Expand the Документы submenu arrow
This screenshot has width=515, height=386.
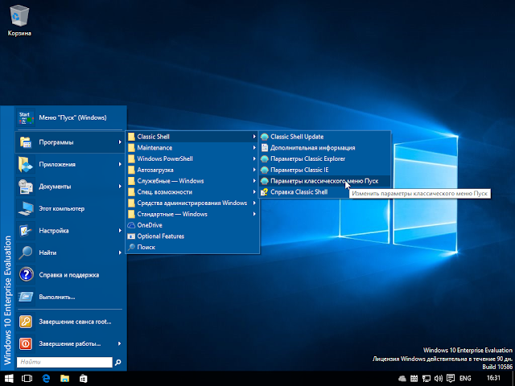[x=120, y=187]
